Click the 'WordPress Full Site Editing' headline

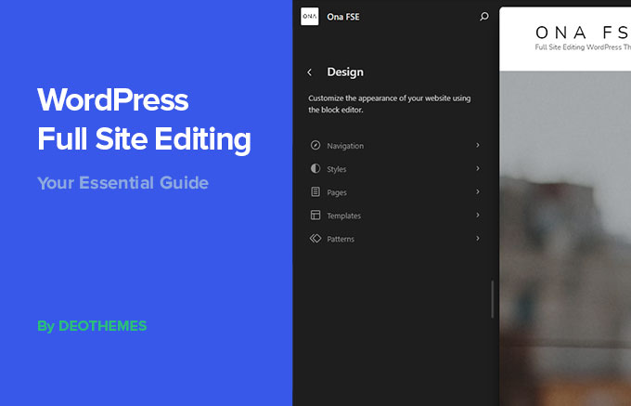point(144,120)
